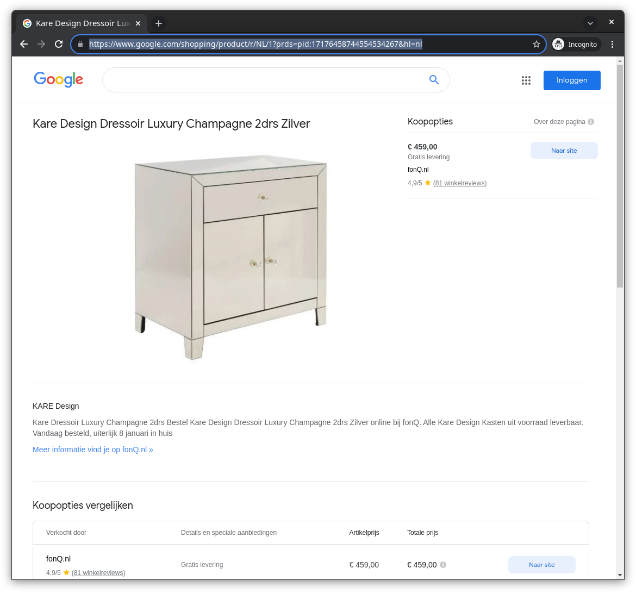Open the Chrome three-dot menu
Viewport: 636px width, 593px height.
[x=612, y=44]
